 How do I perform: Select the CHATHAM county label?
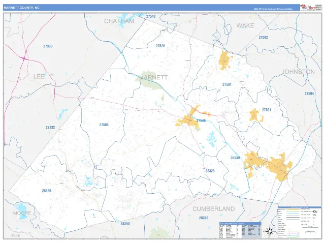pos(119,21)
